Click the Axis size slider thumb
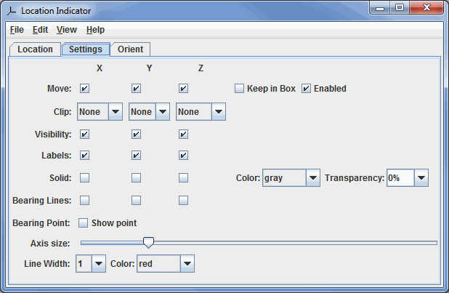Image resolution: width=449 pixels, height=293 pixels. 148,242
